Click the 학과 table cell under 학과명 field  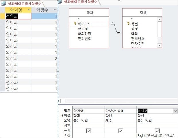(x=88, y=116)
